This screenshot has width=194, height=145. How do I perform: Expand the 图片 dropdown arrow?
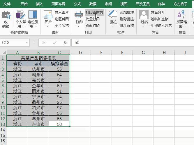48,26
